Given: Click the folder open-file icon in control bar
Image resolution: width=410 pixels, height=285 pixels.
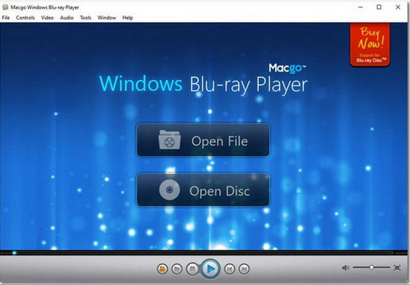Looking at the screenshot, I should tap(177, 269).
